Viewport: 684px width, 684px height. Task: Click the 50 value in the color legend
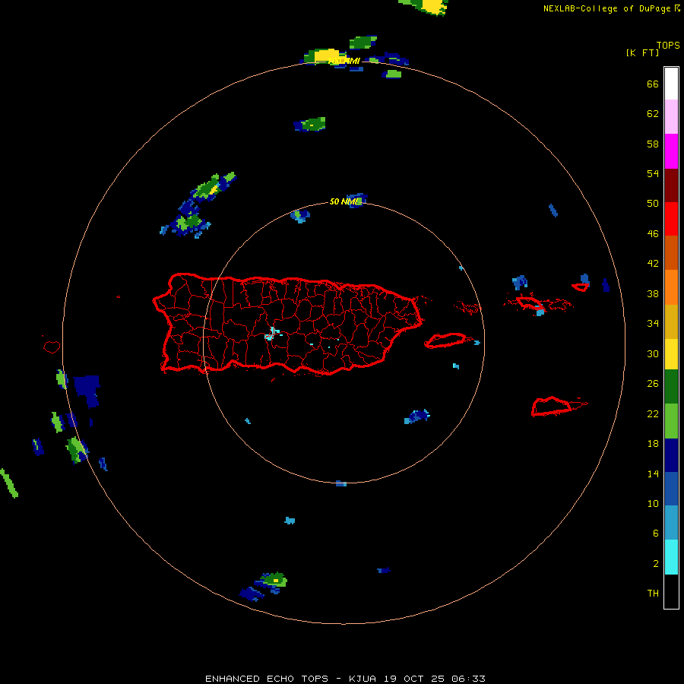point(653,203)
